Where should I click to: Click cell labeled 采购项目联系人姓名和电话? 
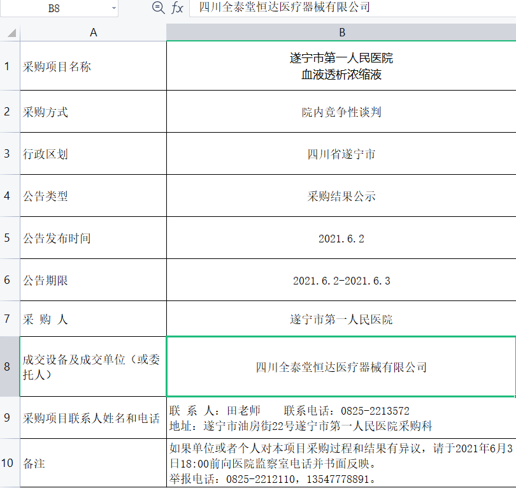click(x=94, y=417)
